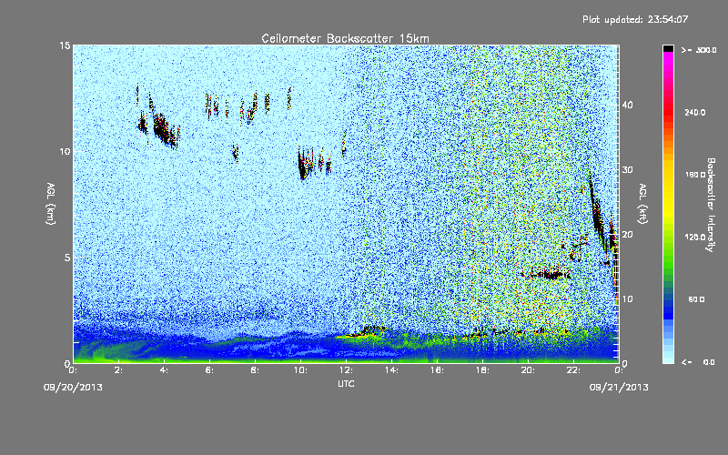Select the "5" tick on the km axis
This screenshot has width=728, height=455.
point(67,258)
